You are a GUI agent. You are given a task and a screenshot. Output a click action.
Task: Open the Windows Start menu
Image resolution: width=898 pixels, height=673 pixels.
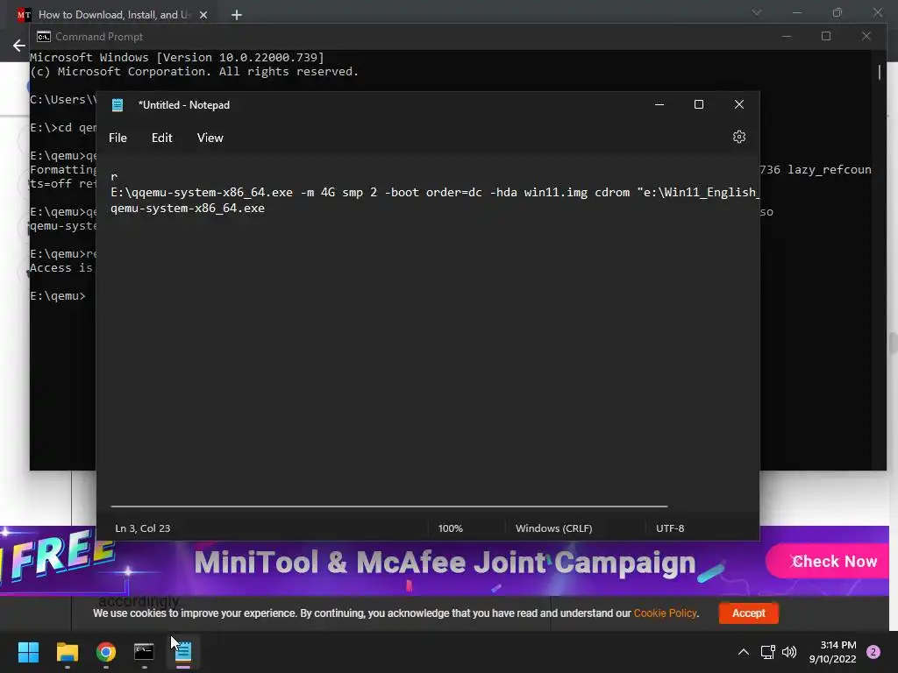coord(28,652)
